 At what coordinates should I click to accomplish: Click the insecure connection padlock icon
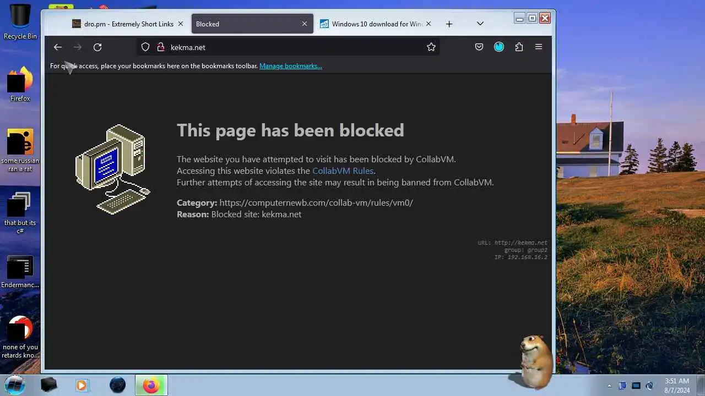click(x=161, y=47)
